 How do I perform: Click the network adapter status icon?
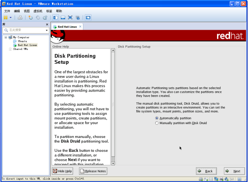pyautogui.click(x=216, y=179)
